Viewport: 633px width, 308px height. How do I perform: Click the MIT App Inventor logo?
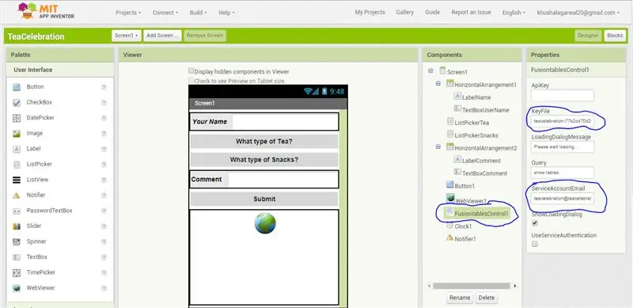tap(46, 11)
